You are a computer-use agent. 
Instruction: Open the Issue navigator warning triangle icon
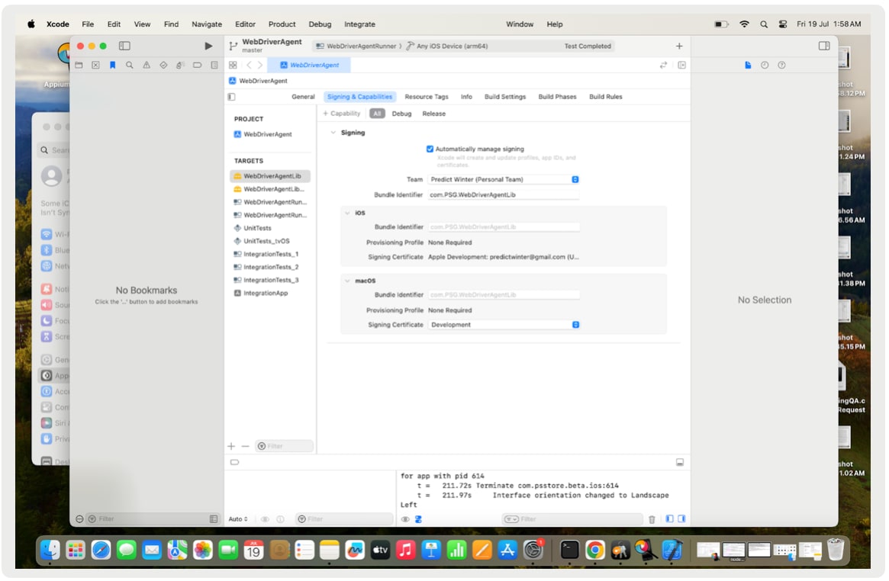click(x=147, y=66)
